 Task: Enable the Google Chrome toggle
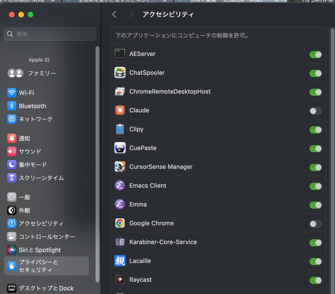tap(316, 224)
